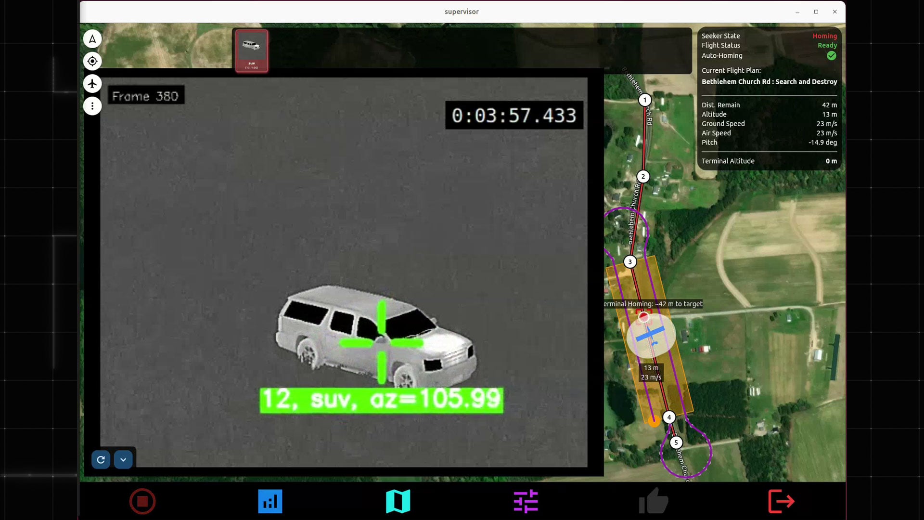Click the Terminal Homing distance label
Viewport: 924px width, 520px height.
tap(653, 304)
